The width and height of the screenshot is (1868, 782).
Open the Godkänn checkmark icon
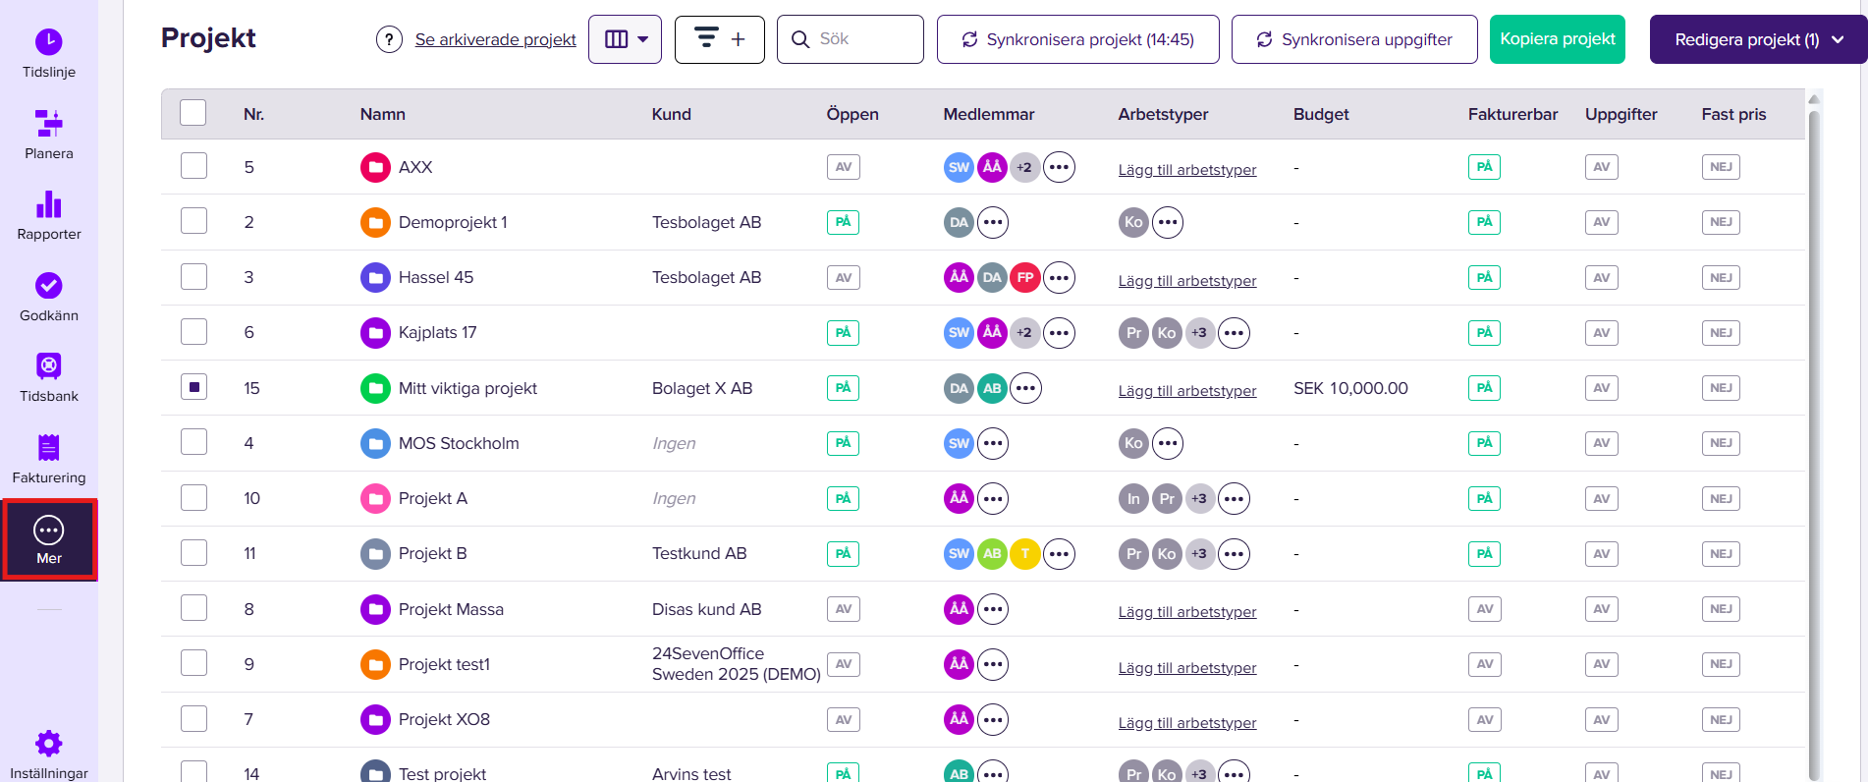point(48,285)
